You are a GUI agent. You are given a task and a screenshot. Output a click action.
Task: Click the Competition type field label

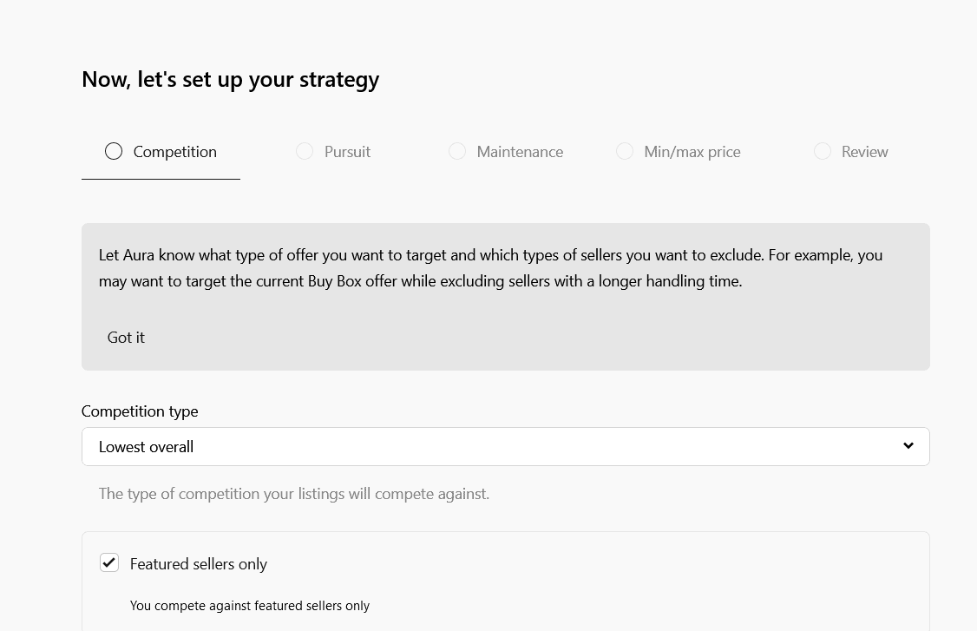pyautogui.click(x=139, y=411)
